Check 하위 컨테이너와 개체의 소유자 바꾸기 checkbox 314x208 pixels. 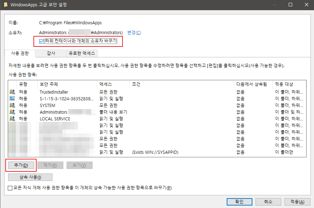tap(42, 41)
